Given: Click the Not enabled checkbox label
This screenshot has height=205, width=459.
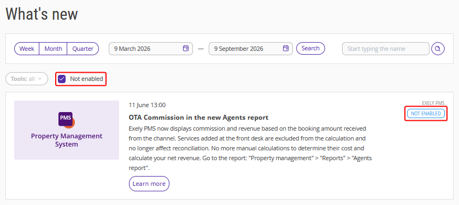Looking at the screenshot, I should coord(86,79).
